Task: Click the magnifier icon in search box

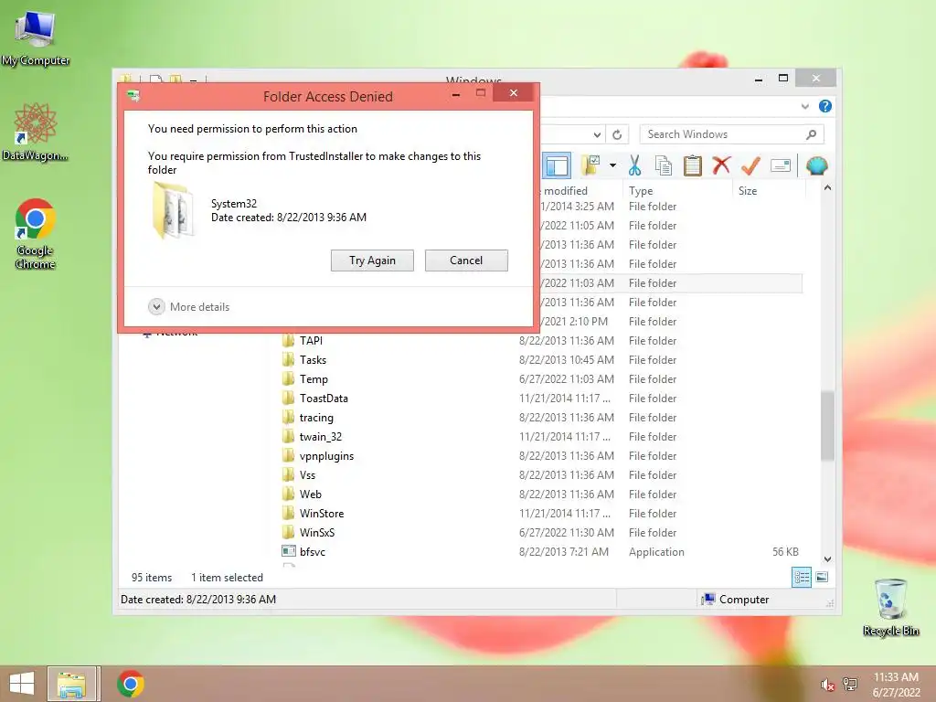Action: pos(812,134)
